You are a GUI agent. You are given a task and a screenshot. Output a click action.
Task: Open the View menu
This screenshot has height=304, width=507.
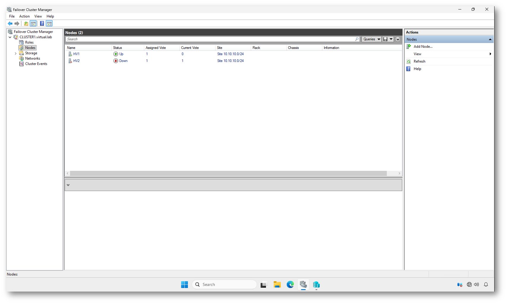(x=38, y=16)
